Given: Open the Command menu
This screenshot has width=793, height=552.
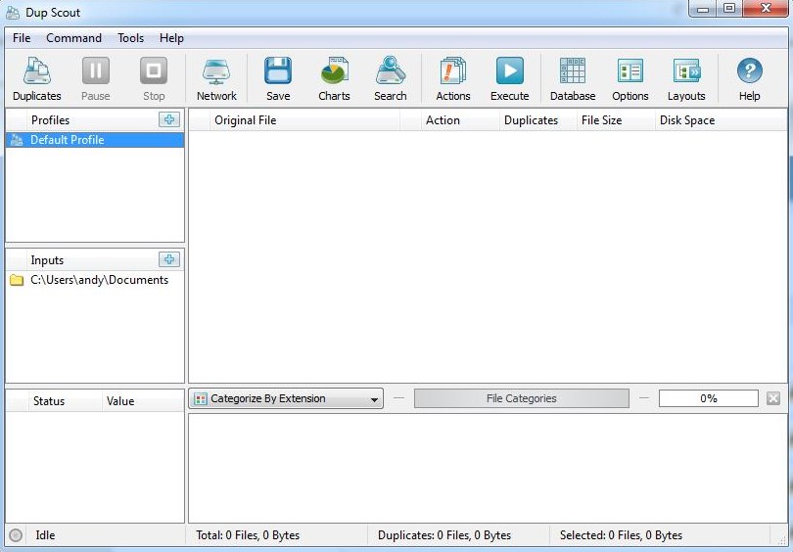Looking at the screenshot, I should click(x=73, y=38).
